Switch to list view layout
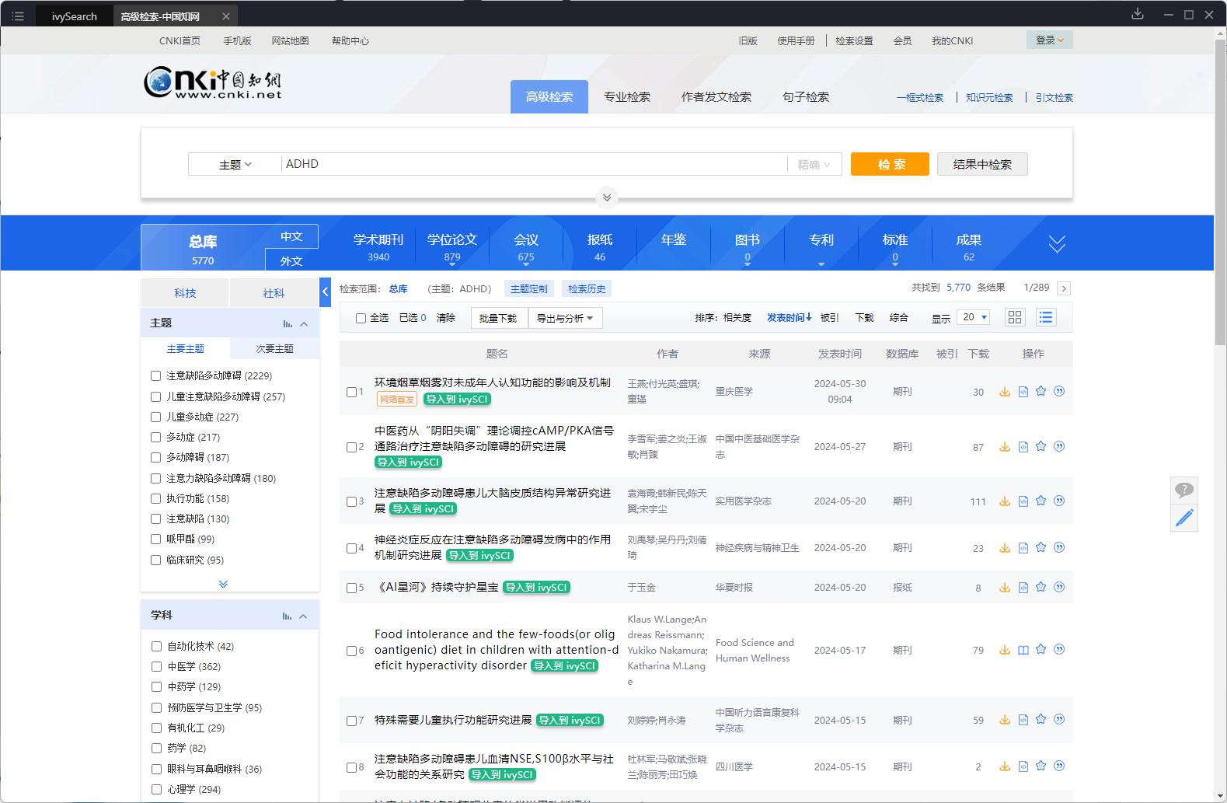 tap(1046, 317)
